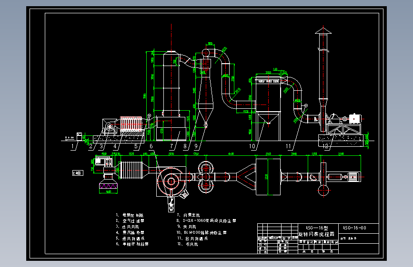Select drawing title 旋转闪蒸流程图
Screen dimensions: 413x267
(317, 234)
